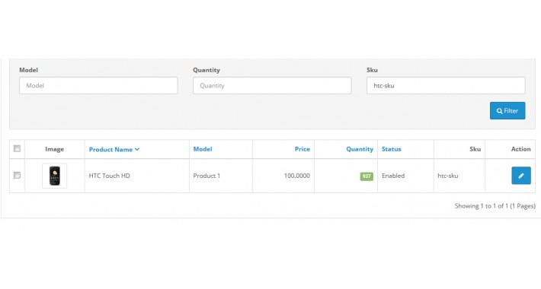541x289 pixels.
Task: Click the Showing 1 to 1 pagination text
Action: 495,206
